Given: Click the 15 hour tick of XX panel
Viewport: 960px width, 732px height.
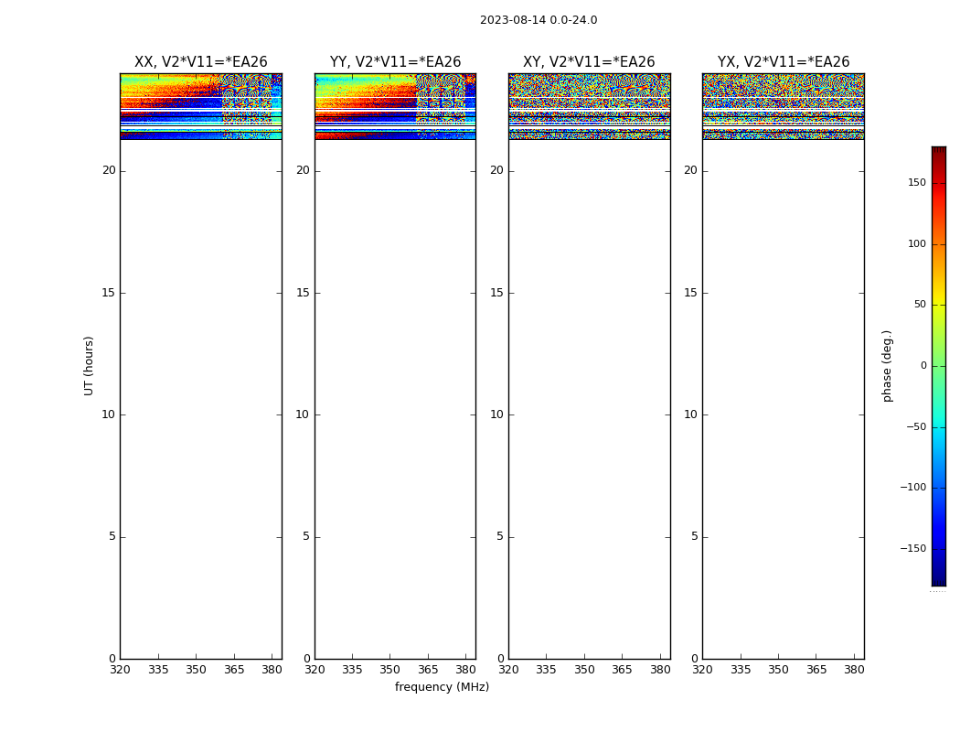Looking at the screenshot, I should point(109,293).
